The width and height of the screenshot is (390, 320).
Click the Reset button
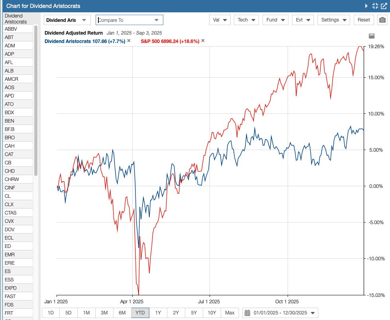[363, 19]
